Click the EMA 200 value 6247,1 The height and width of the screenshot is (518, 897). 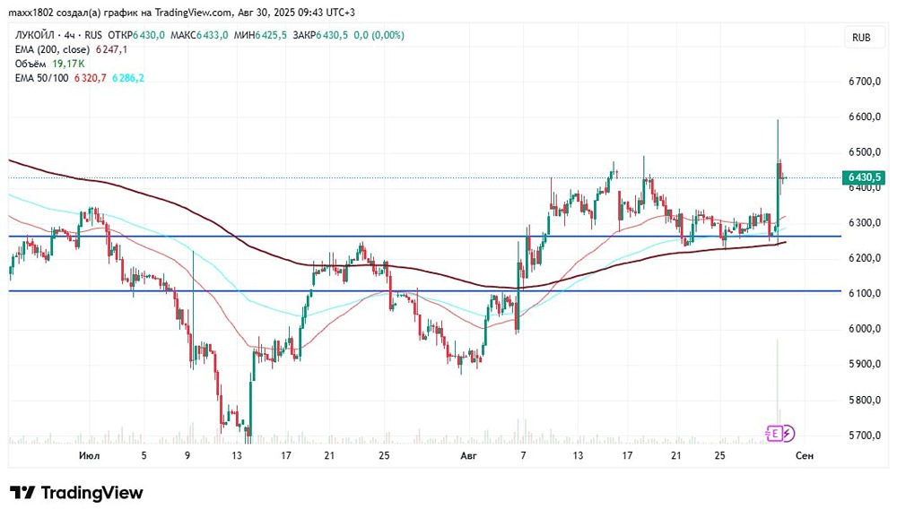pos(111,50)
